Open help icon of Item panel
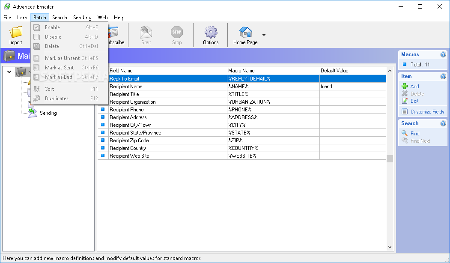This screenshot has width=450, height=263. point(443,76)
